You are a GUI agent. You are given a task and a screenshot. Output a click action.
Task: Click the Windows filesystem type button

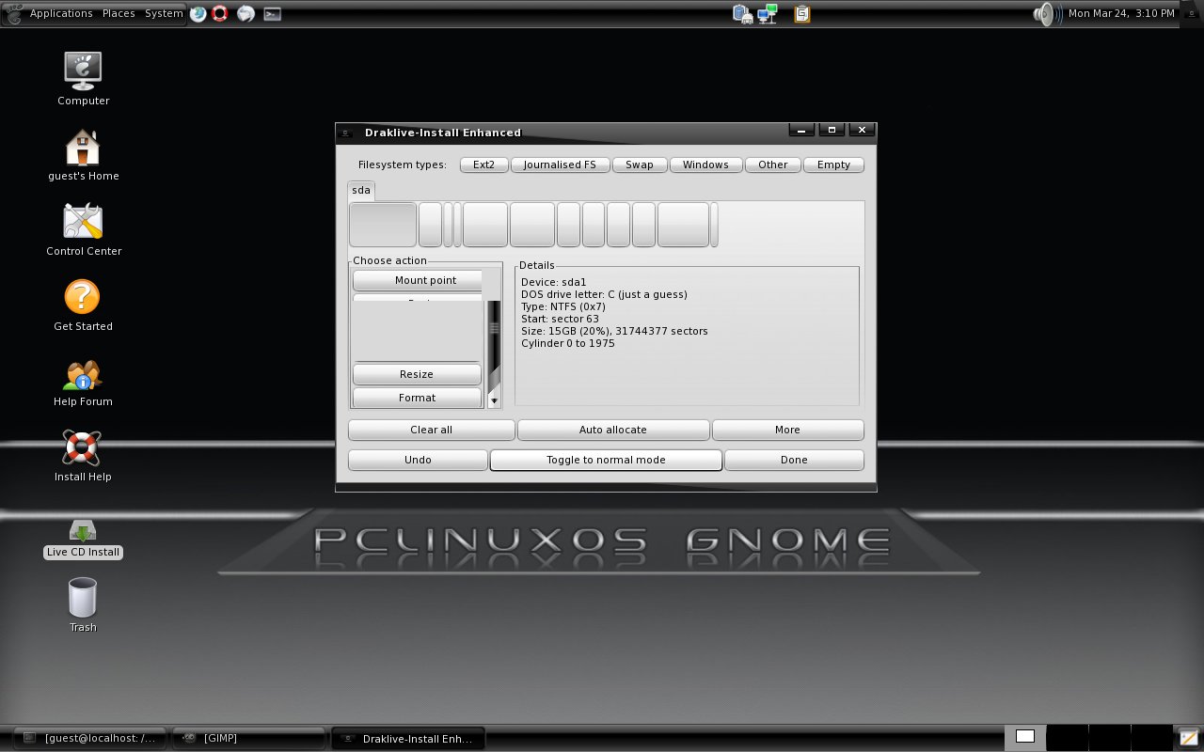coord(705,164)
